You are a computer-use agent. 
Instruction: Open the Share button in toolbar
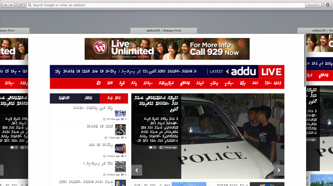pyautogui.click(x=21, y=5)
